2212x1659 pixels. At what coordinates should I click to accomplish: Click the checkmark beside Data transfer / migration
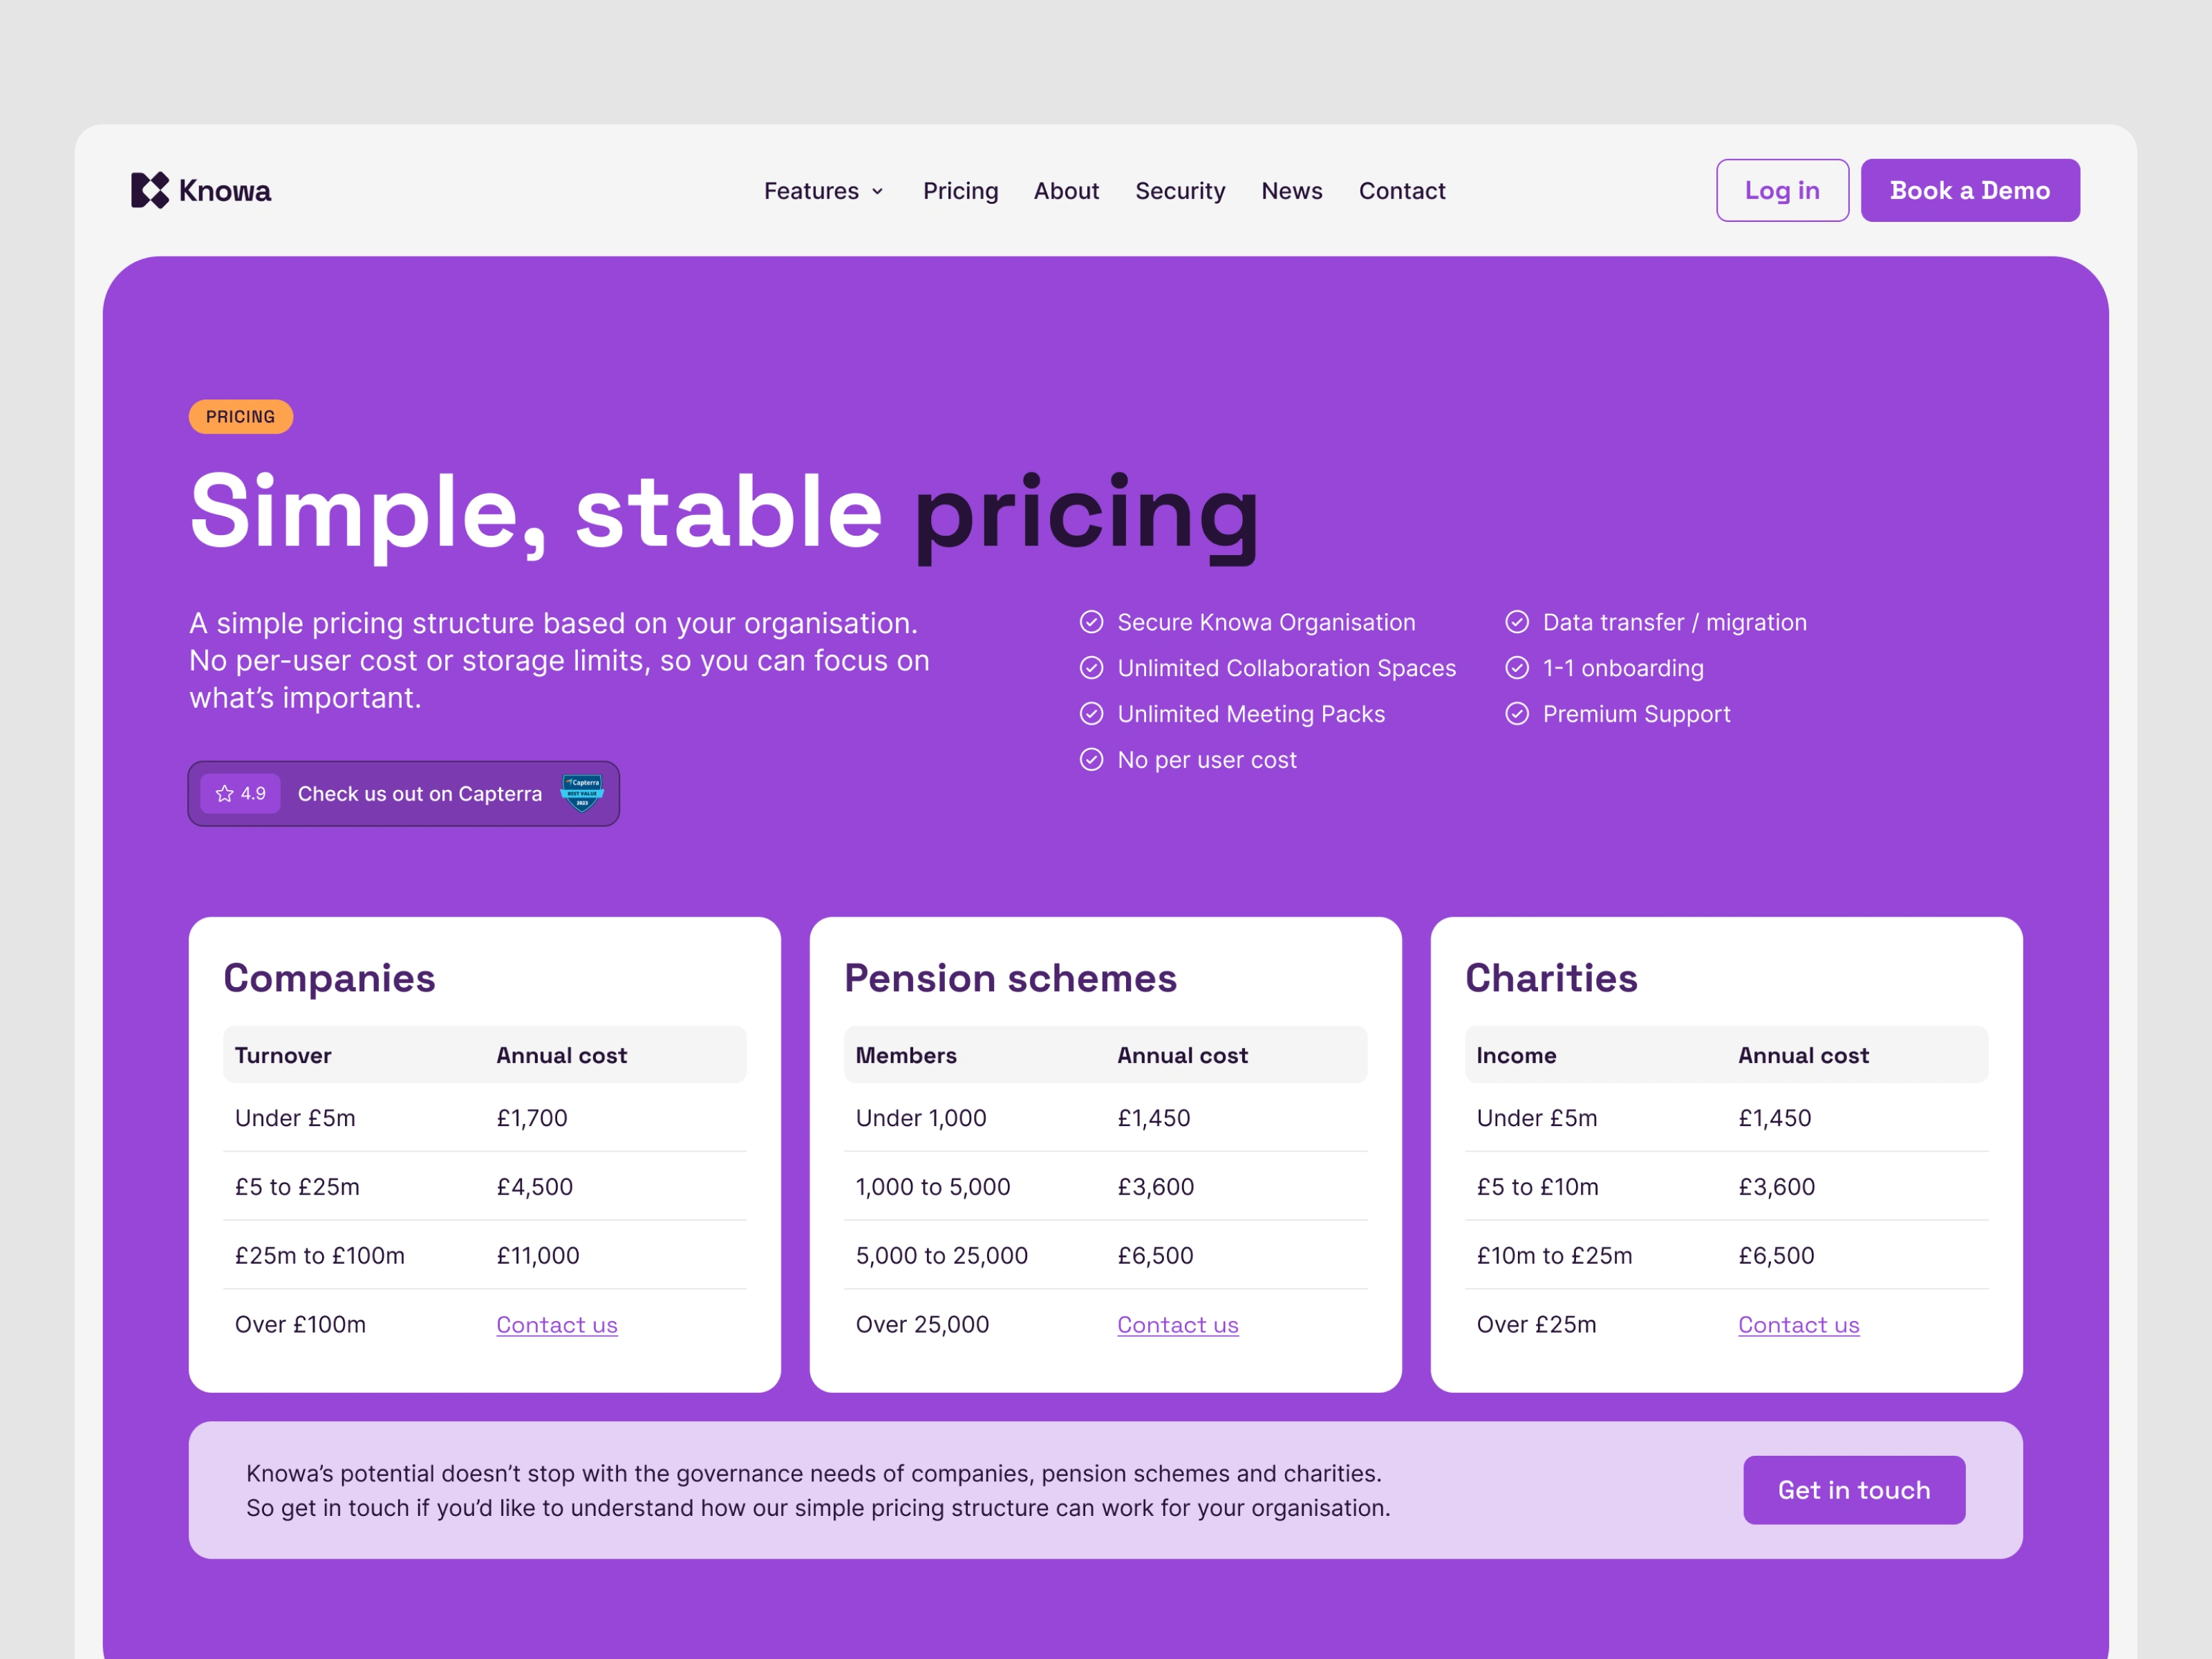tap(1517, 622)
